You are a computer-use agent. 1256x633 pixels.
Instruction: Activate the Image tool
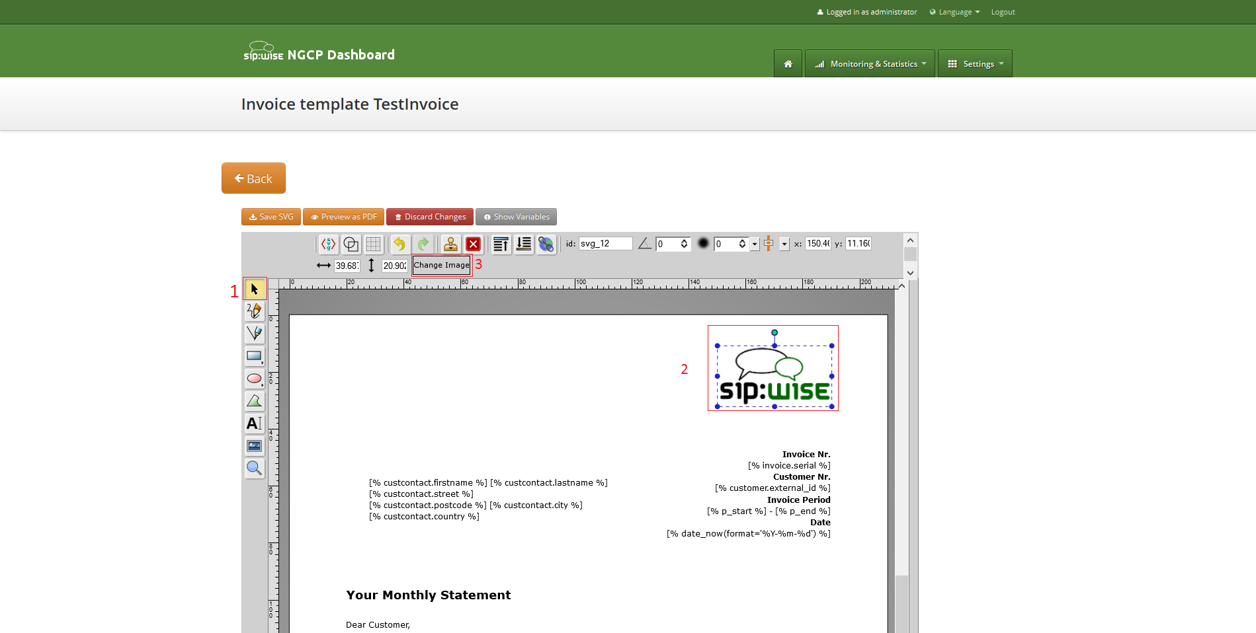pyautogui.click(x=254, y=446)
